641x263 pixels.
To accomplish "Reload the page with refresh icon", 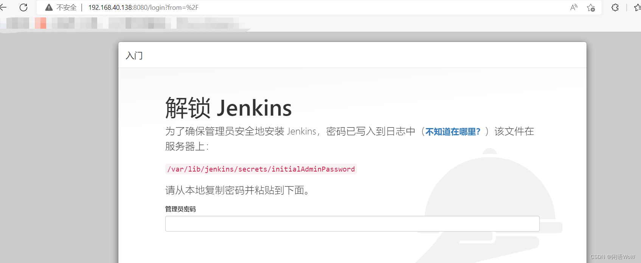I will pyautogui.click(x=23, y=7).
